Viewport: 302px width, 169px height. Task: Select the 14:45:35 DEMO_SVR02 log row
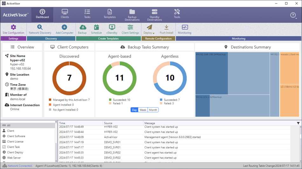click(174, 152)
